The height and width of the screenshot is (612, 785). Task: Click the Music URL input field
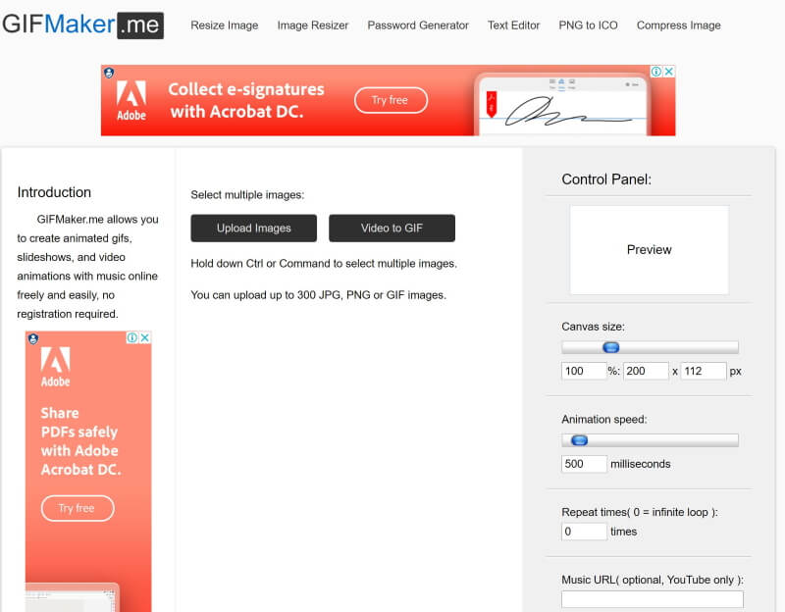[653, 599]
